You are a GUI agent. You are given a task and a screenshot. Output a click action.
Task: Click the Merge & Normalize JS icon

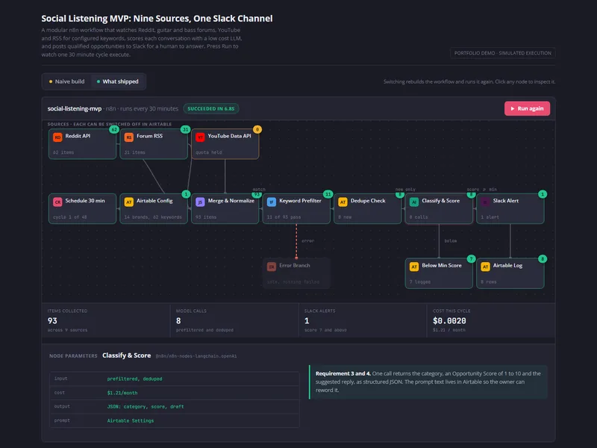200,202
